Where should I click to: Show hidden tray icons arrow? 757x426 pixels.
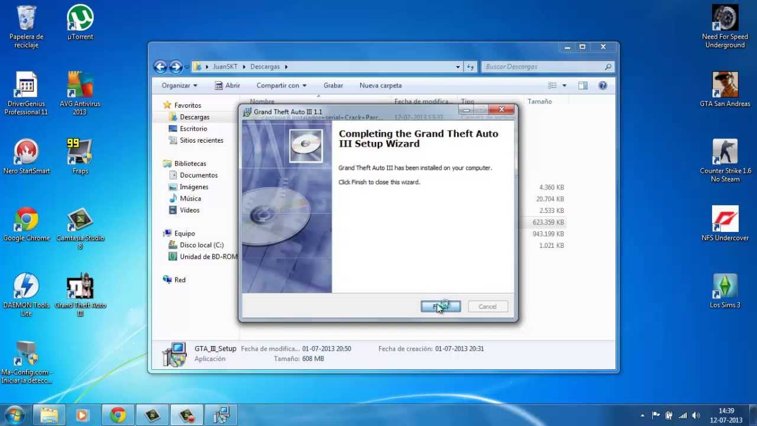[x=643, y=415]
